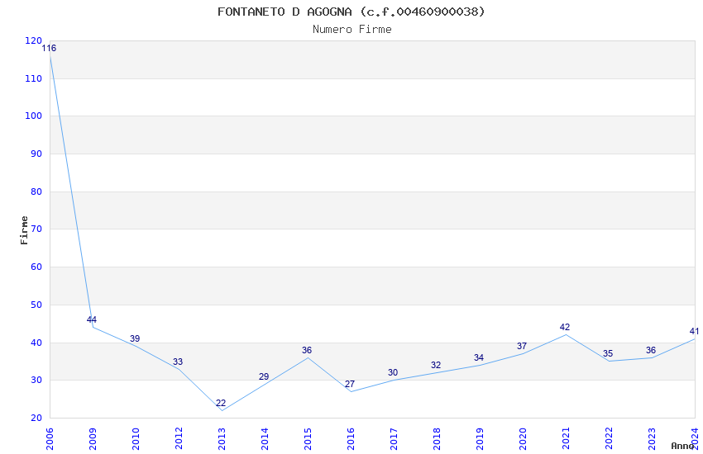Click x-axis year 2019
This screenshot has width=703, height=454.
(480, 438)
